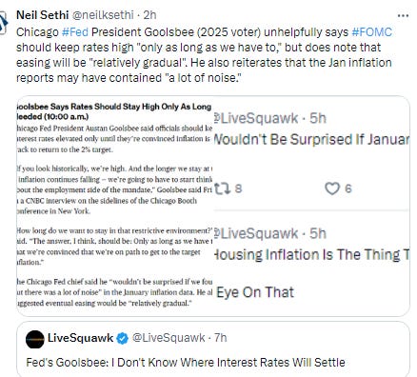
Task: Open the image with the January tweet
Action: coord(312,153)
